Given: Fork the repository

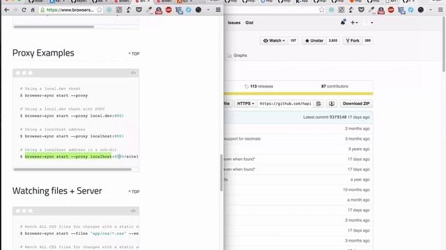Looking at the screenshot, I should pos(353,40).
